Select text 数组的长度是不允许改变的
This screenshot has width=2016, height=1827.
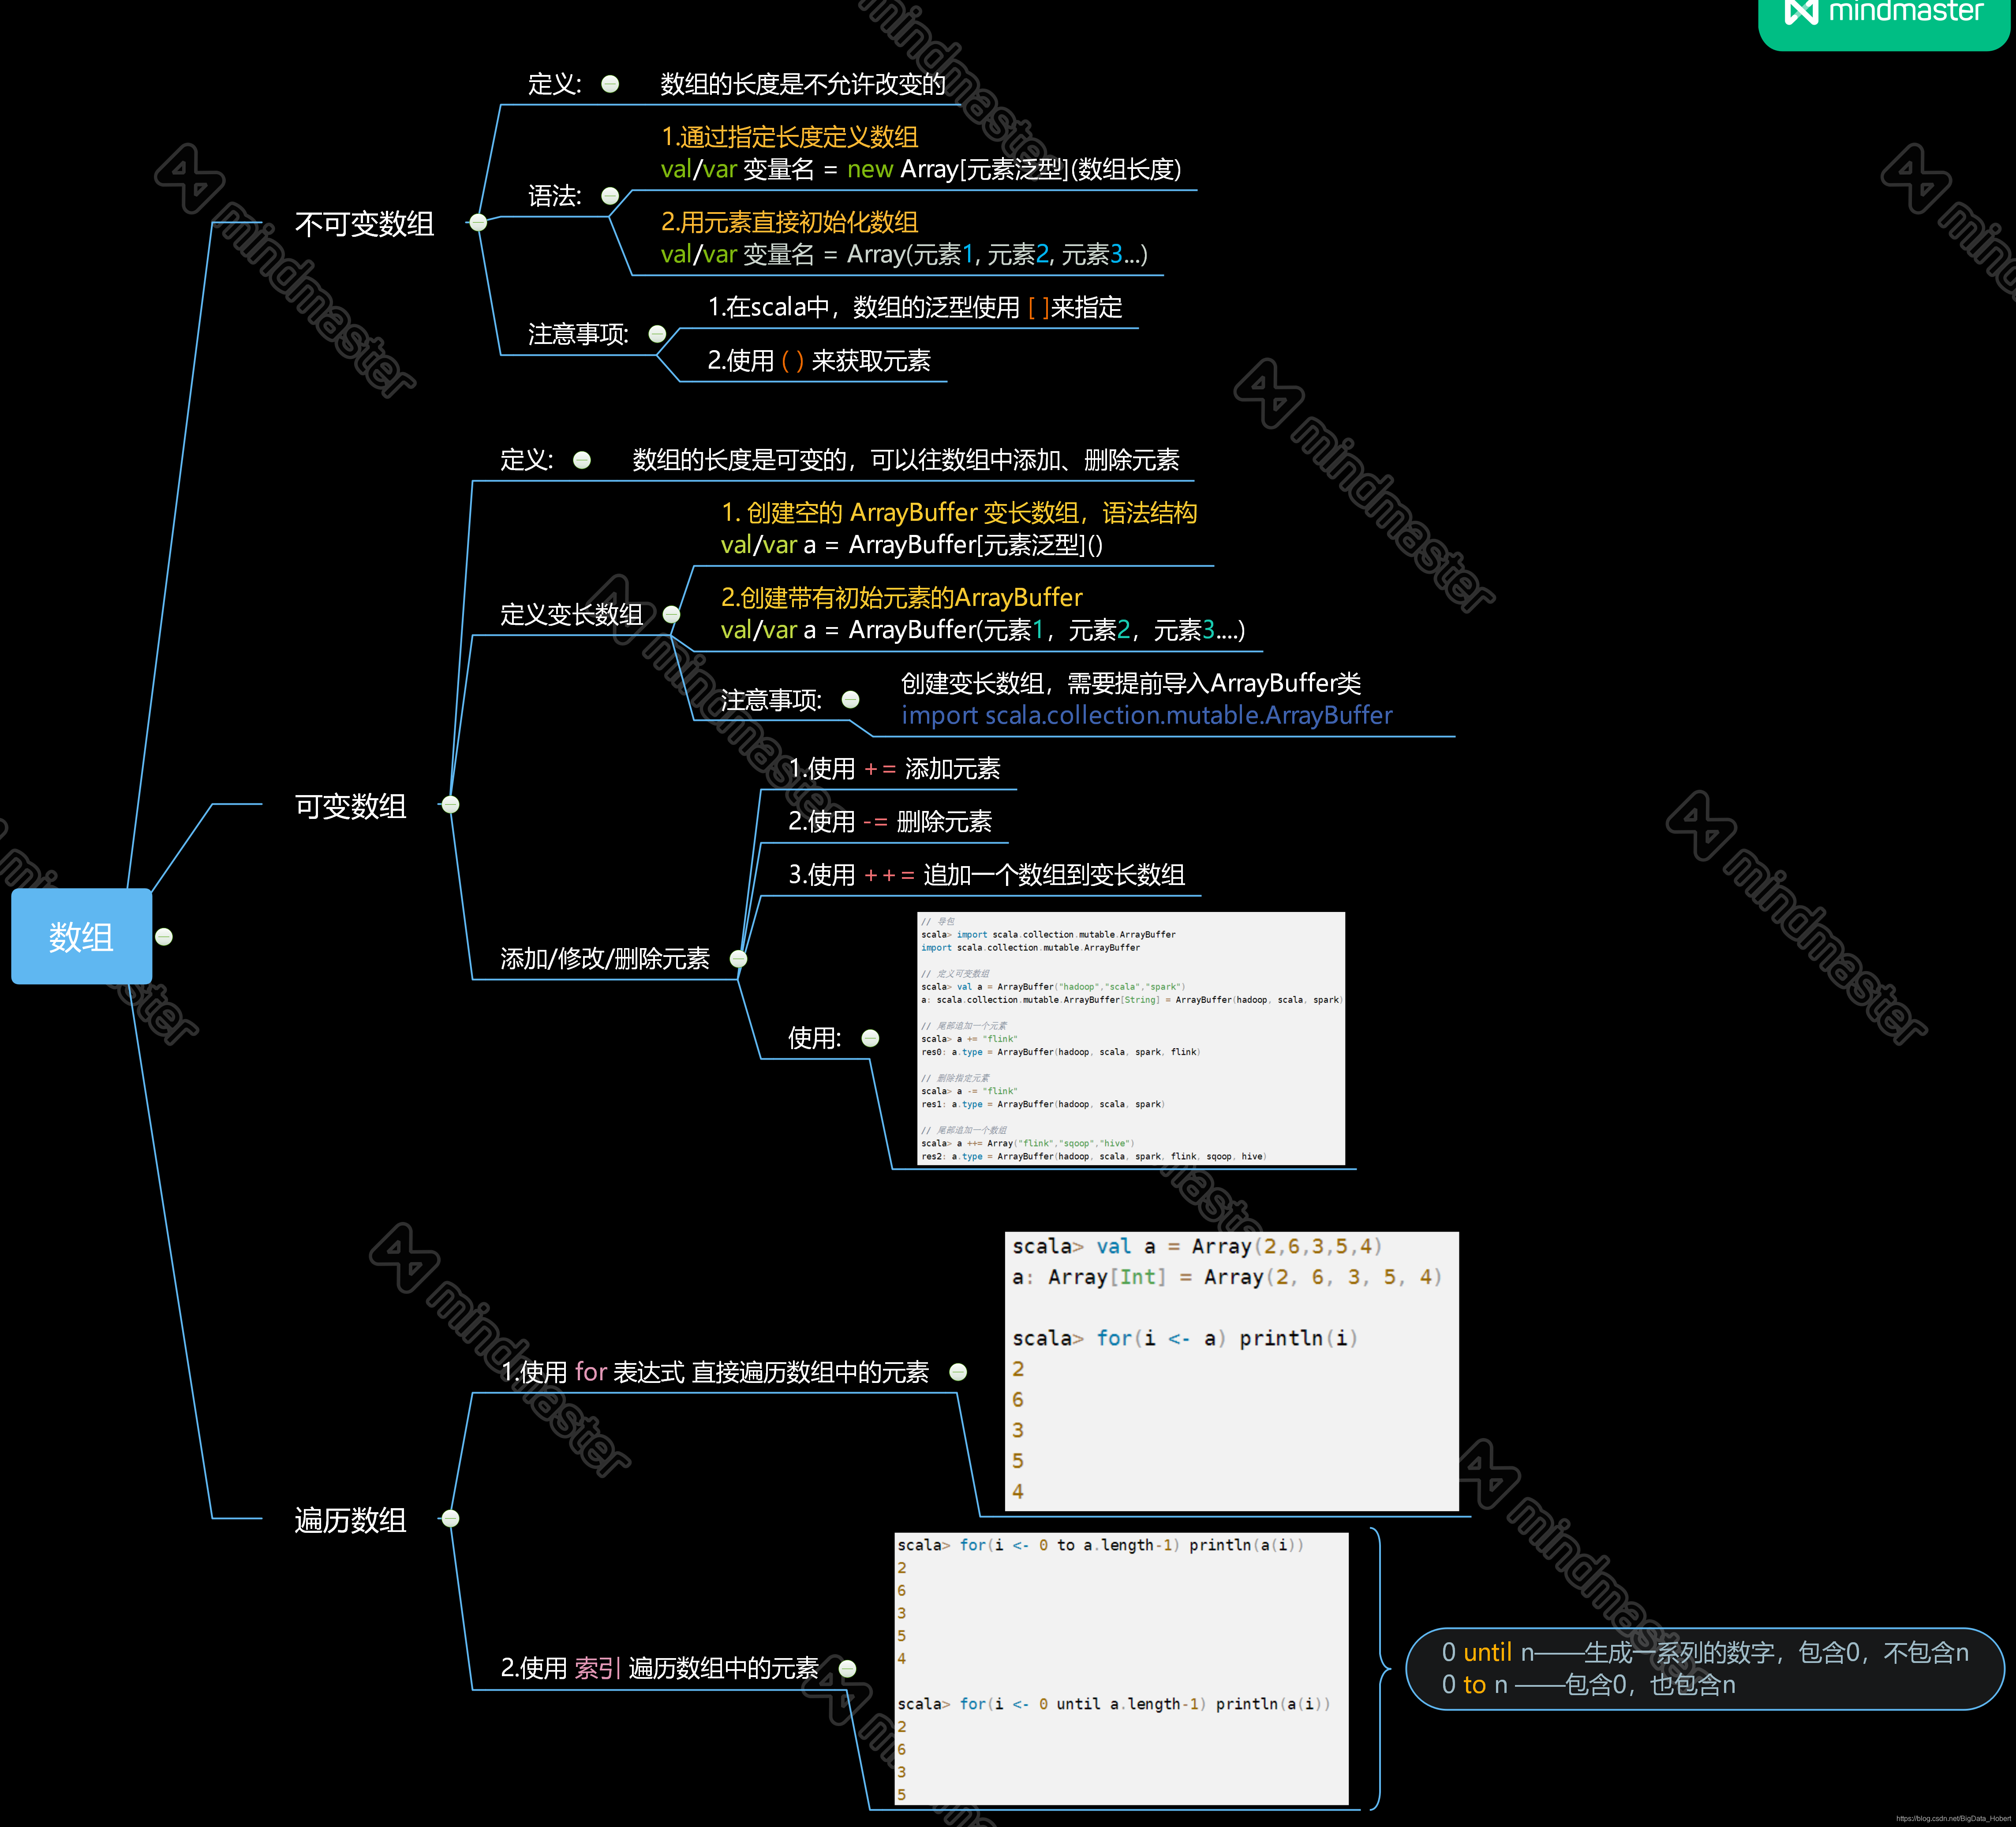click(x=803, y=84)
